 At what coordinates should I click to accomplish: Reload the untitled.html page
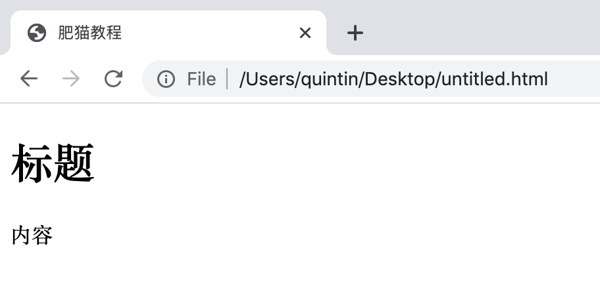114,79
